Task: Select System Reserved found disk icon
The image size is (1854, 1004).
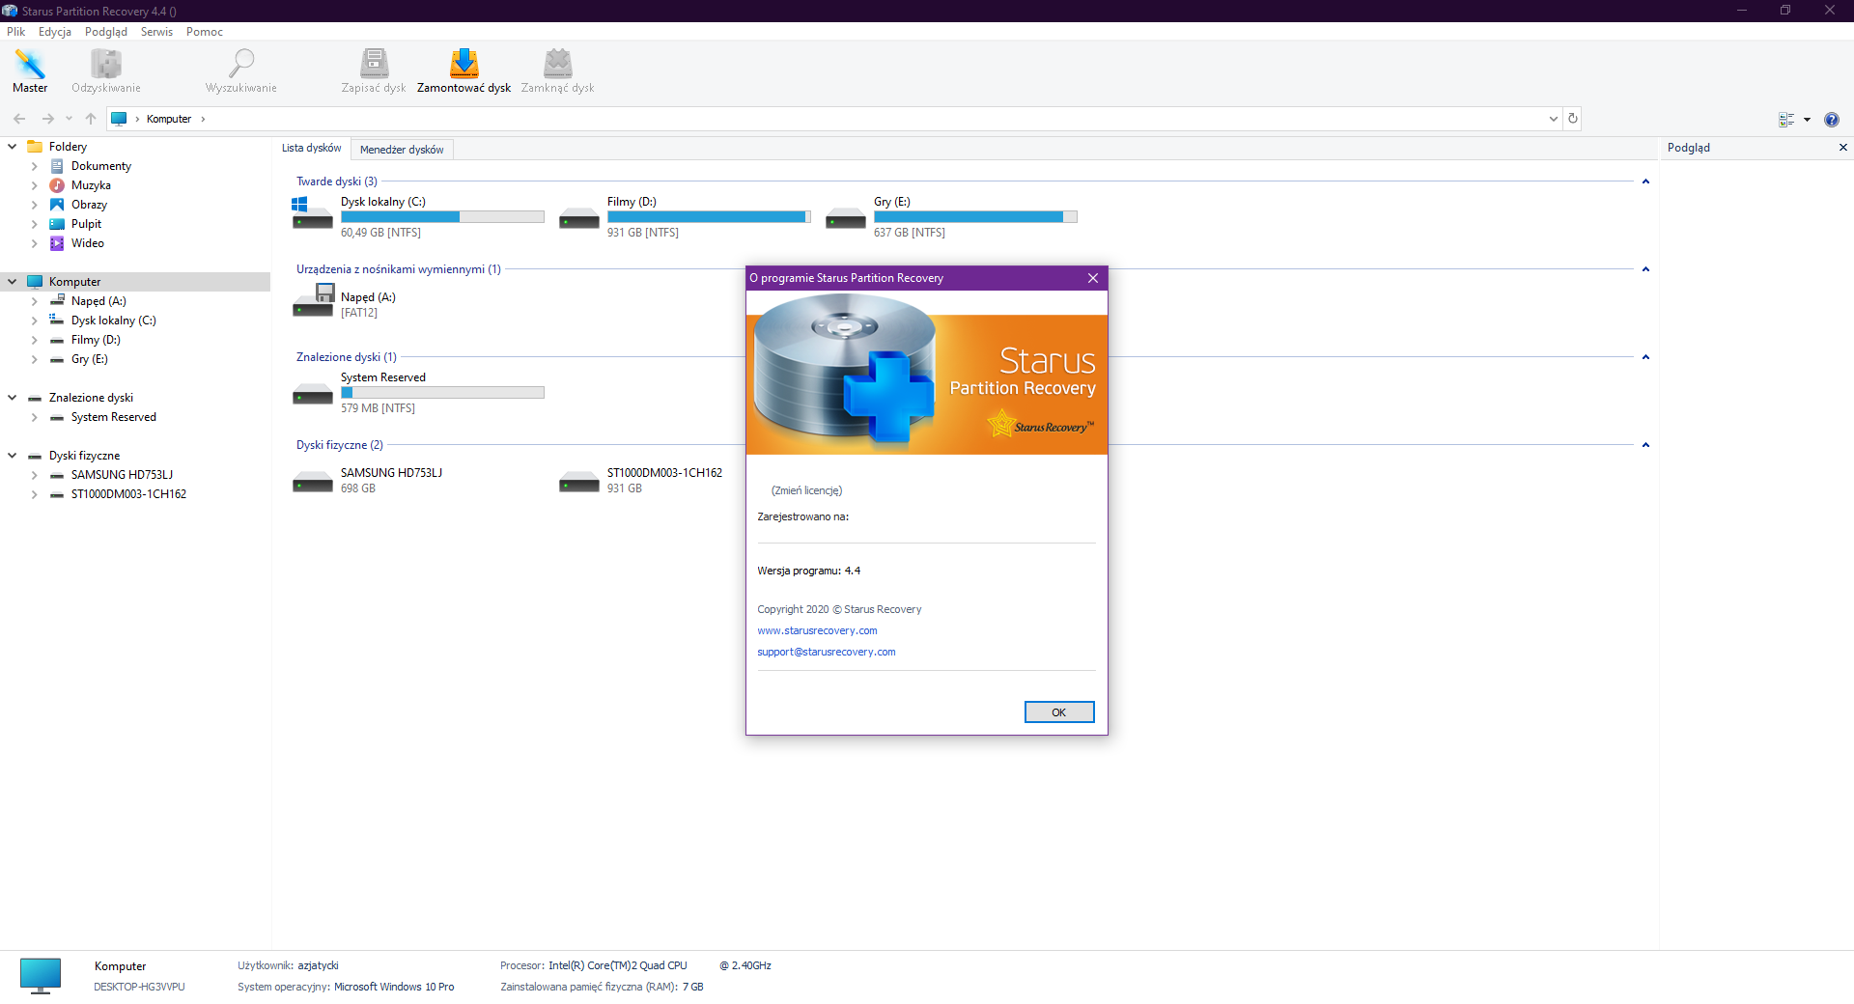Action: point(313,394)
